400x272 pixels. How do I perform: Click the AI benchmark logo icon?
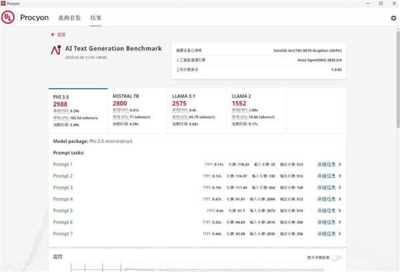[x=55, y=51]
